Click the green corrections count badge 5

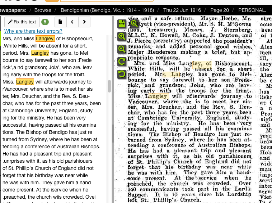[x=45, y=22]
